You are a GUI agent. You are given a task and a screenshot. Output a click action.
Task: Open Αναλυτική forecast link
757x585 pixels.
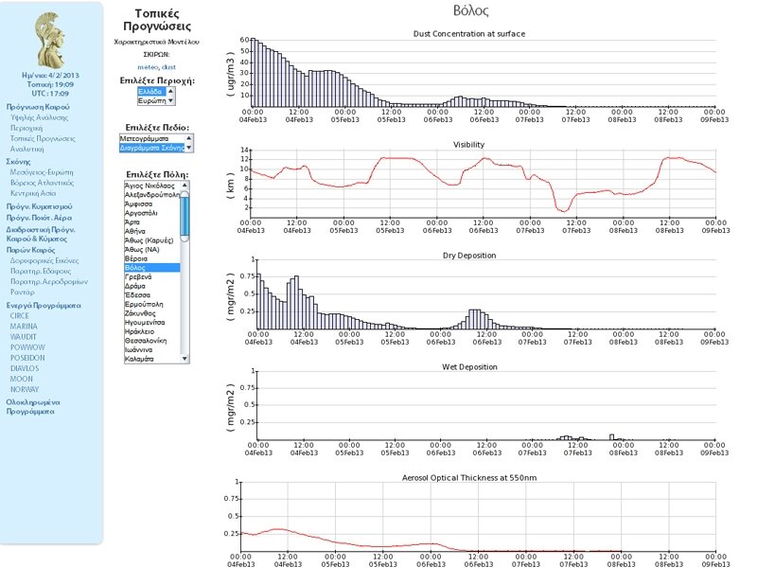pyautogui.click(x=26, y=150)
